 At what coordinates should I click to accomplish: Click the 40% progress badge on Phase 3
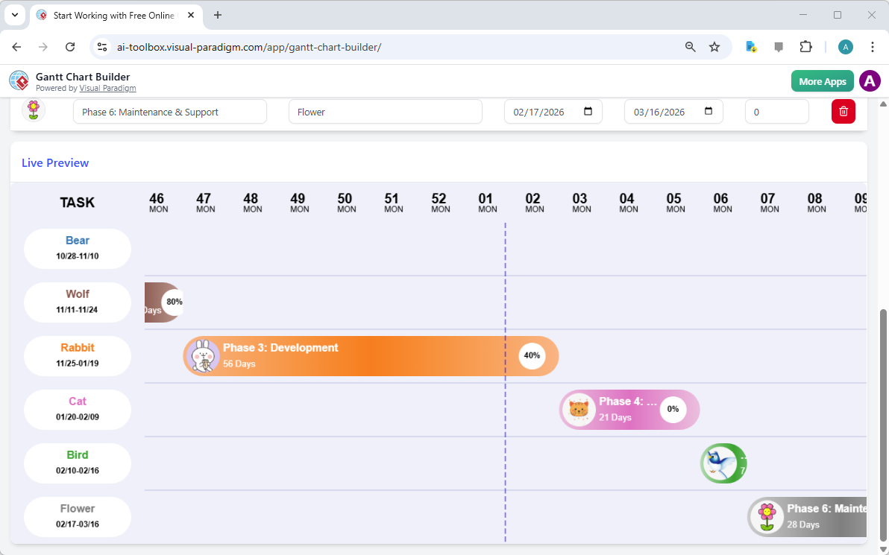(532, 355)
